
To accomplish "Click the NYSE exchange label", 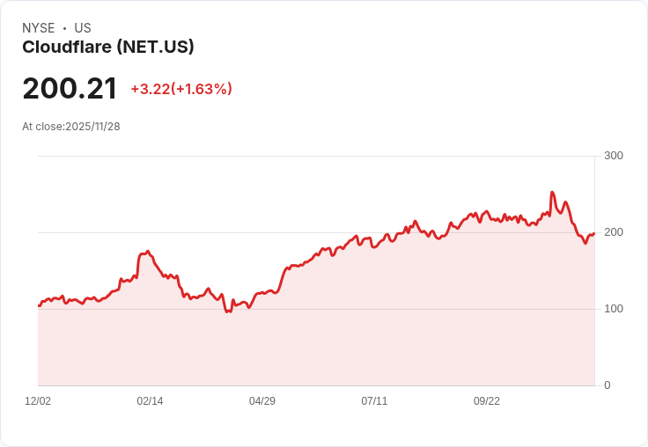I will (x=39, y=28).
